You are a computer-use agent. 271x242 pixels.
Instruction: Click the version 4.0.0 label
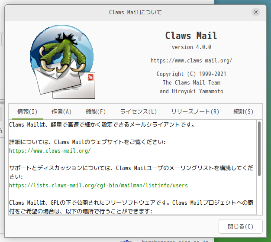(191, 47)
